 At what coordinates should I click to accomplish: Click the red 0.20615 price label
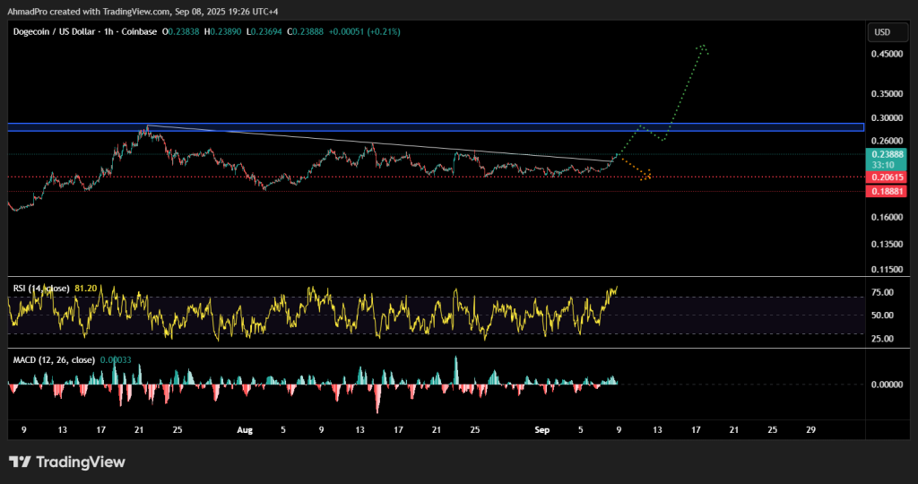coord(886,177)
